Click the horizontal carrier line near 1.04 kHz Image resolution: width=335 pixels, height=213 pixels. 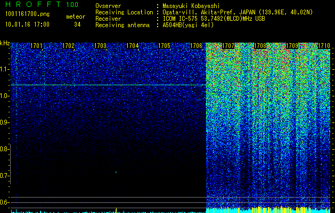coord(108,85)
